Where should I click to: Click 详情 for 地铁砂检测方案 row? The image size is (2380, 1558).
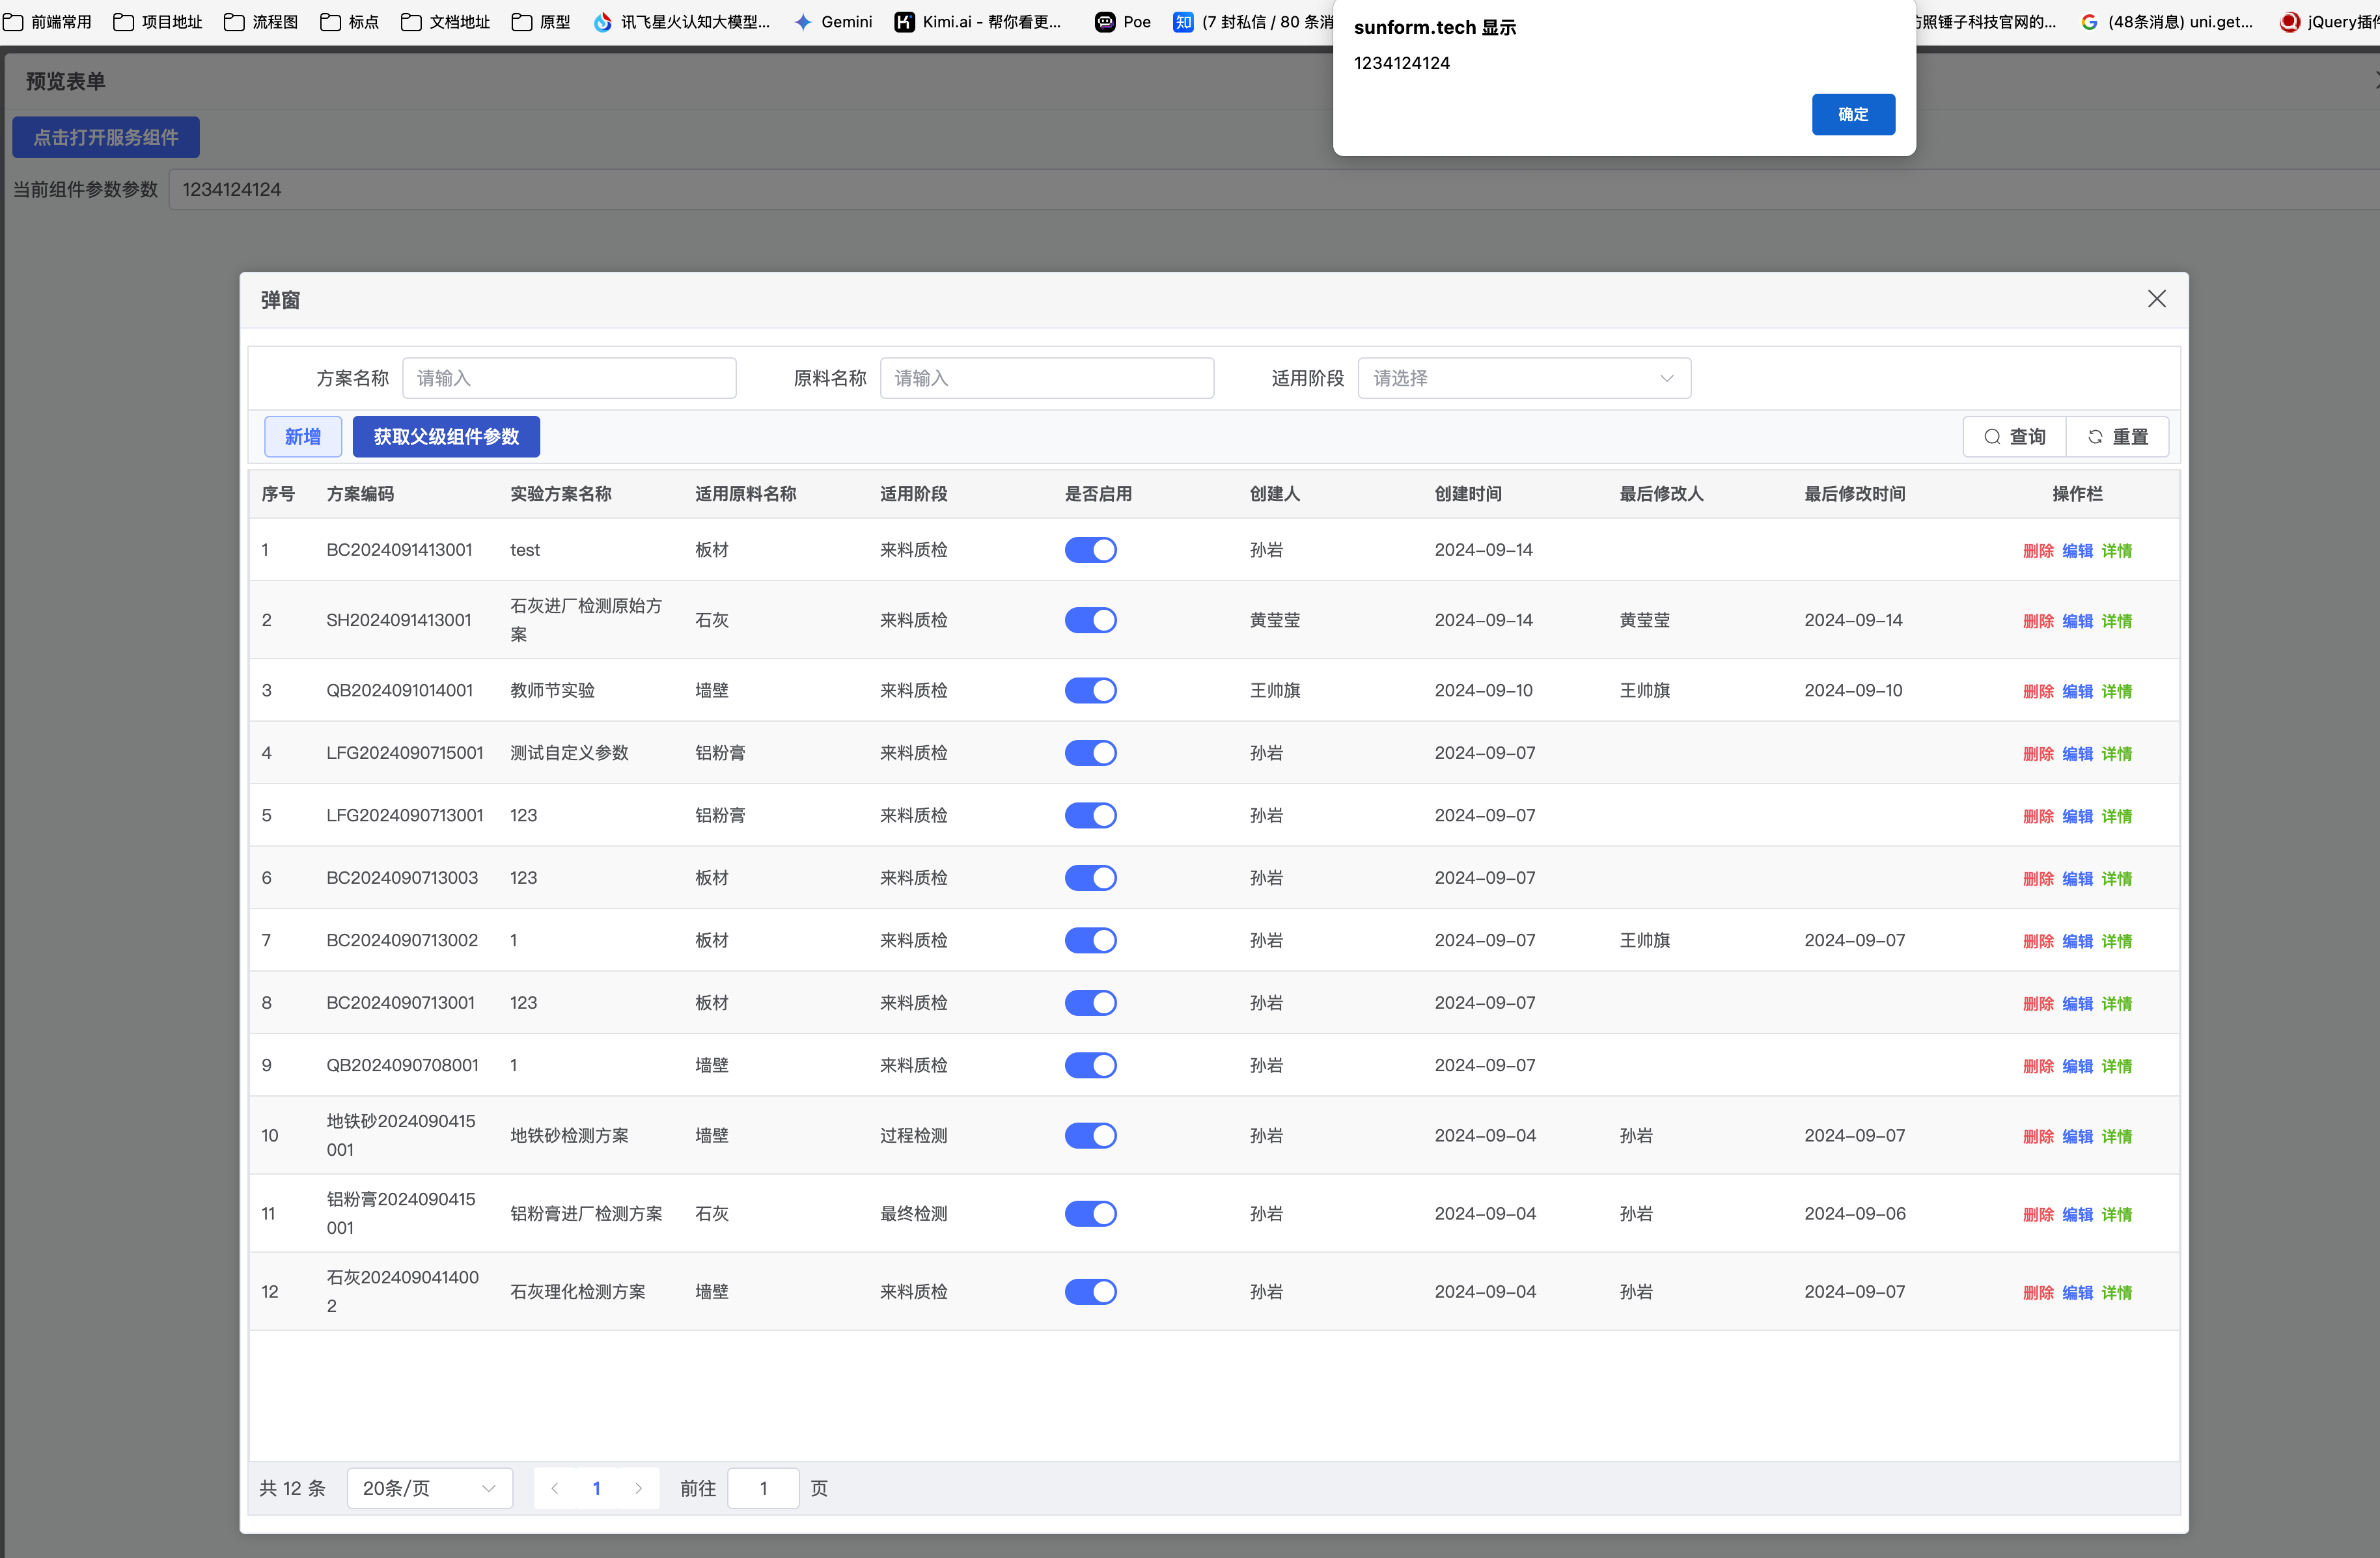(x=2116, y=1136)
